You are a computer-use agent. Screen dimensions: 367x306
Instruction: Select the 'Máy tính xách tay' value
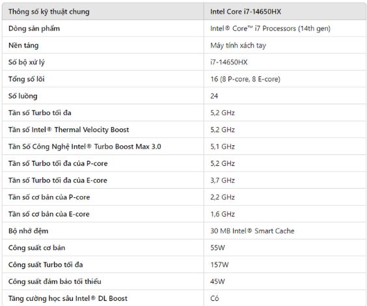coord(238,46)
